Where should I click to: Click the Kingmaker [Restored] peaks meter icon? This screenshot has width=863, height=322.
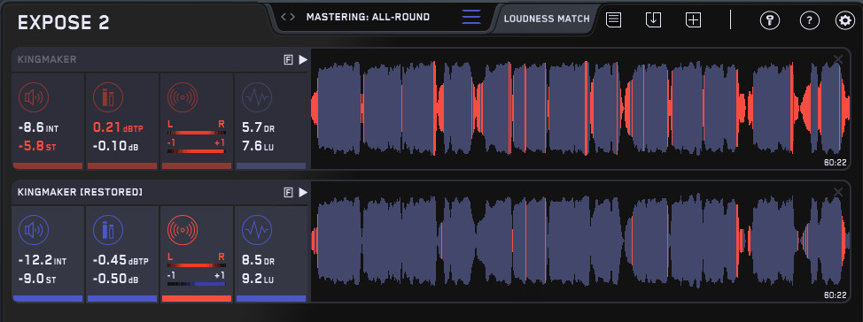108,230
